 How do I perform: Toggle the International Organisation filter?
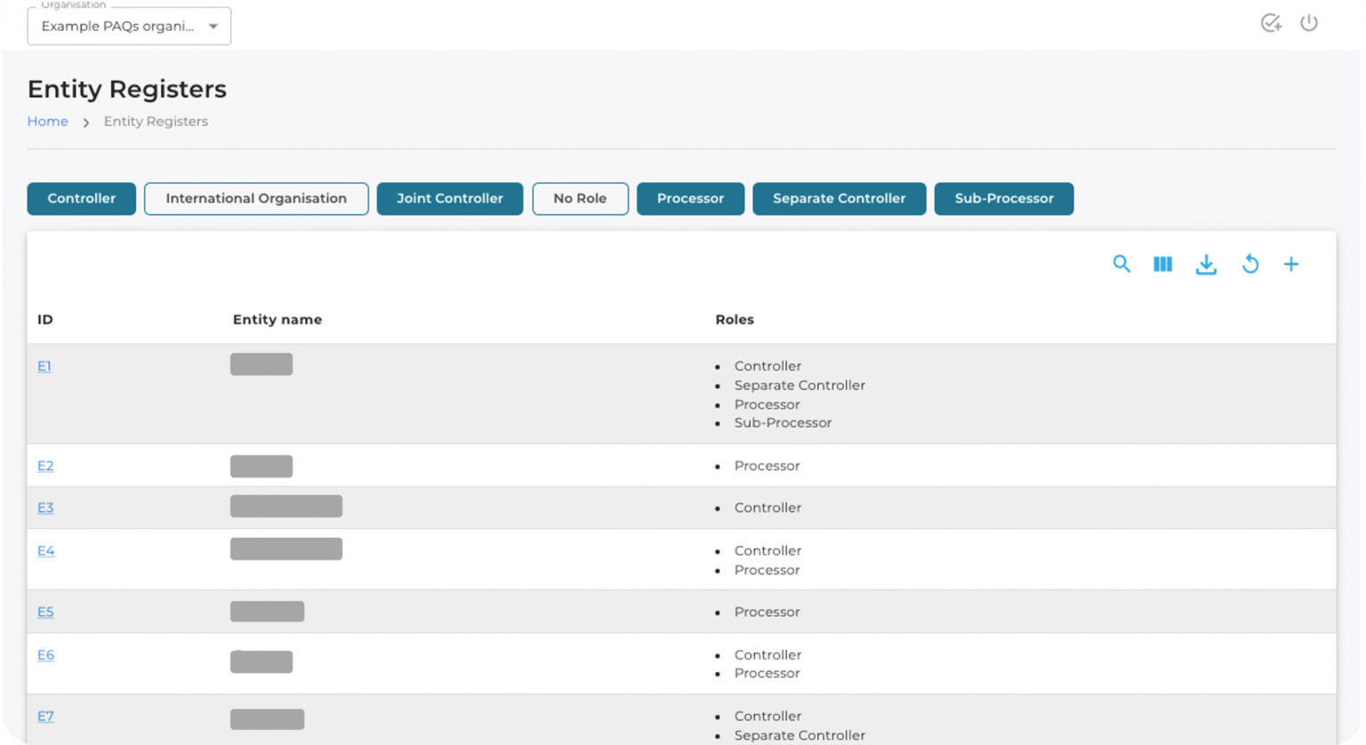tap(256, 198)
